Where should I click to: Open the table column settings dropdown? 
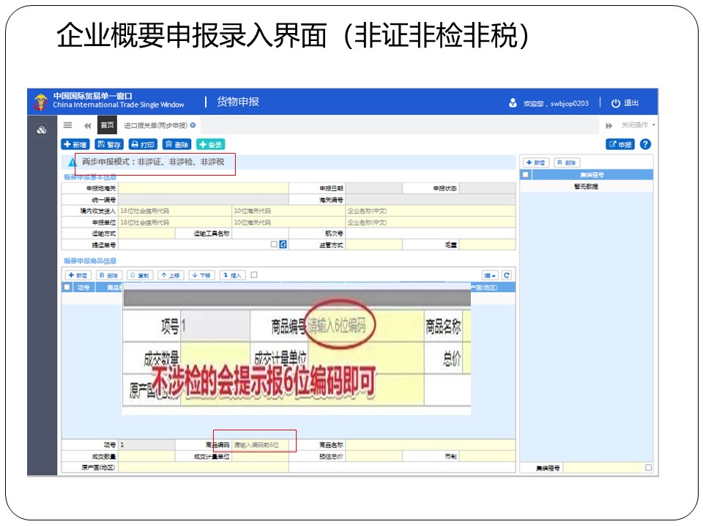tap(490, 275)
